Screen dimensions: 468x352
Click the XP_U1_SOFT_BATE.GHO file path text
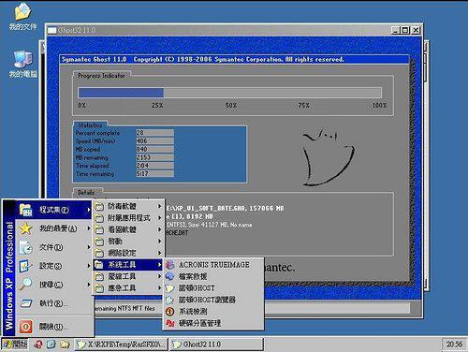point(226,208)
